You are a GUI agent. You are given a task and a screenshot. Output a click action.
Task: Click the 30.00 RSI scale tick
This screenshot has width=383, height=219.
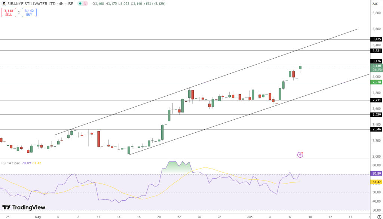coord(376,210)
